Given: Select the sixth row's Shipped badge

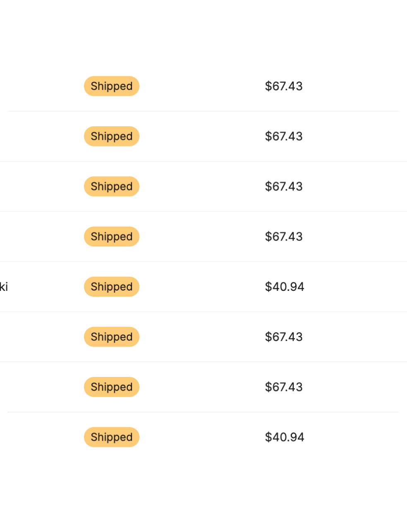Looking at the screenshot, I should (x=112, y=337).
